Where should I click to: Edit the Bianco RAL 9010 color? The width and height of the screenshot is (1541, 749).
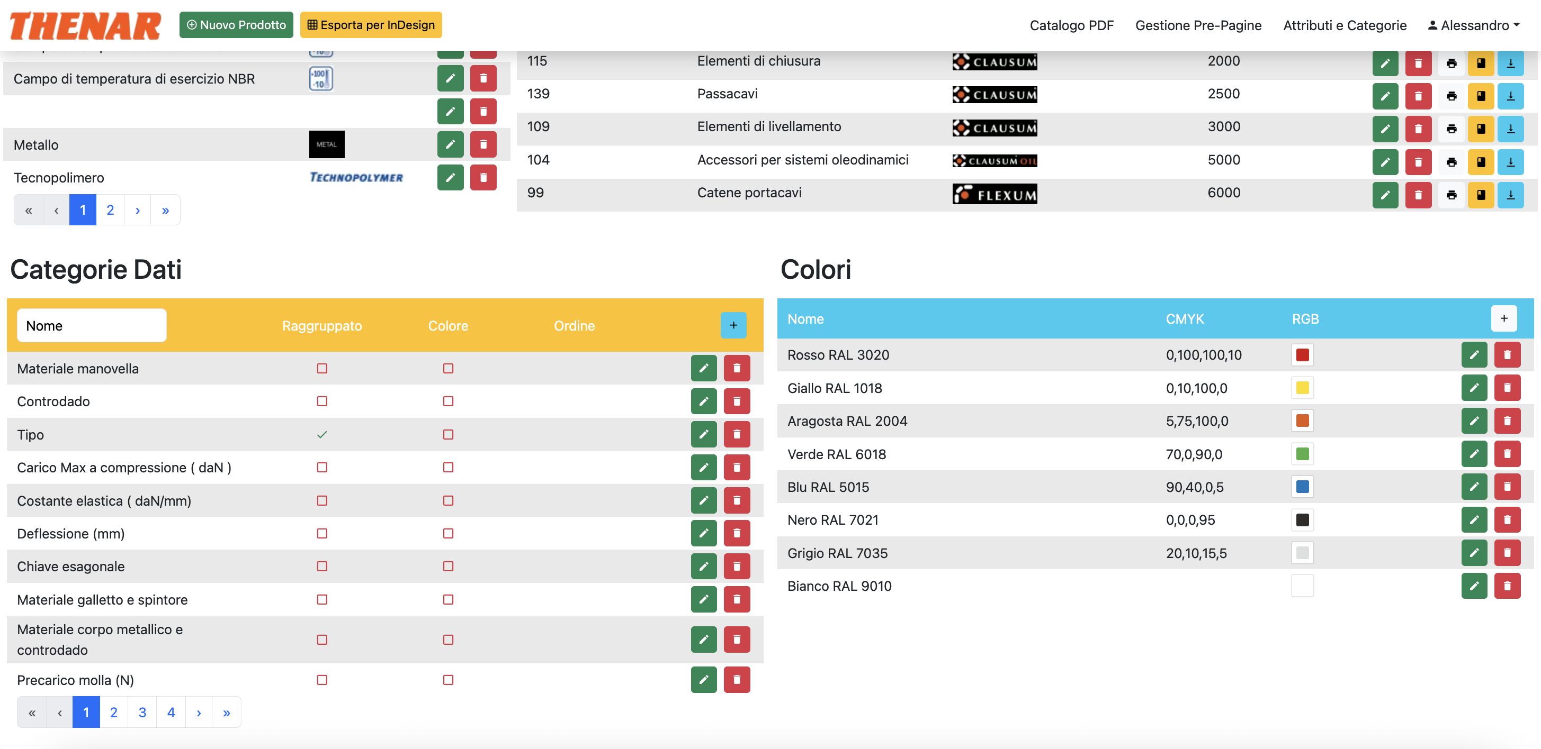[1474, 586]
